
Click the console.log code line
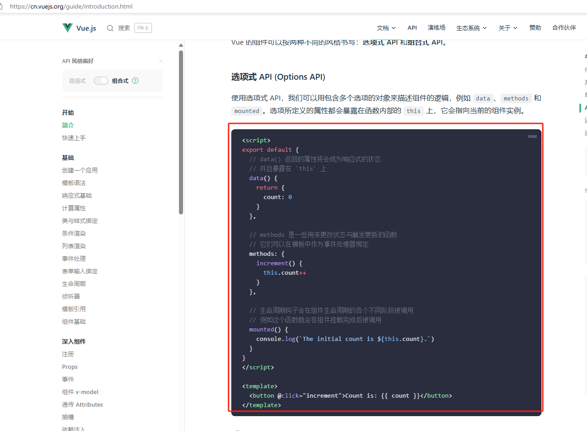click(x=345, y=339)
